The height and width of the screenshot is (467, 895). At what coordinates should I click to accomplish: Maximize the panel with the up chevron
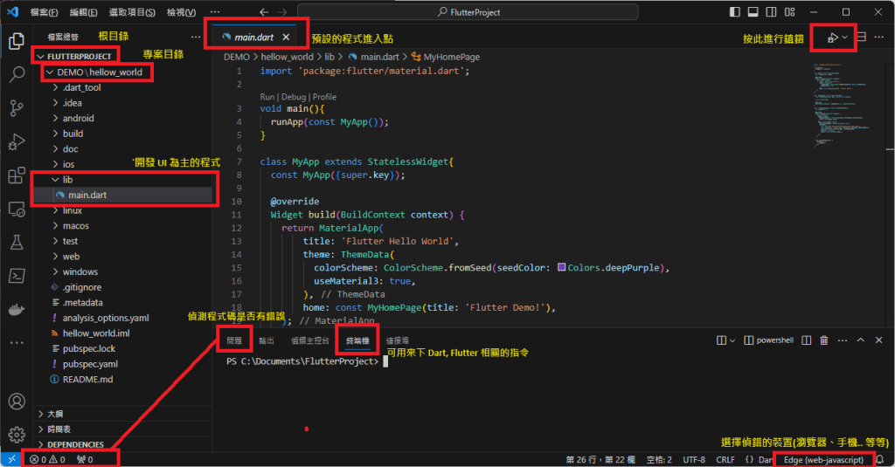tap(861, 340)
